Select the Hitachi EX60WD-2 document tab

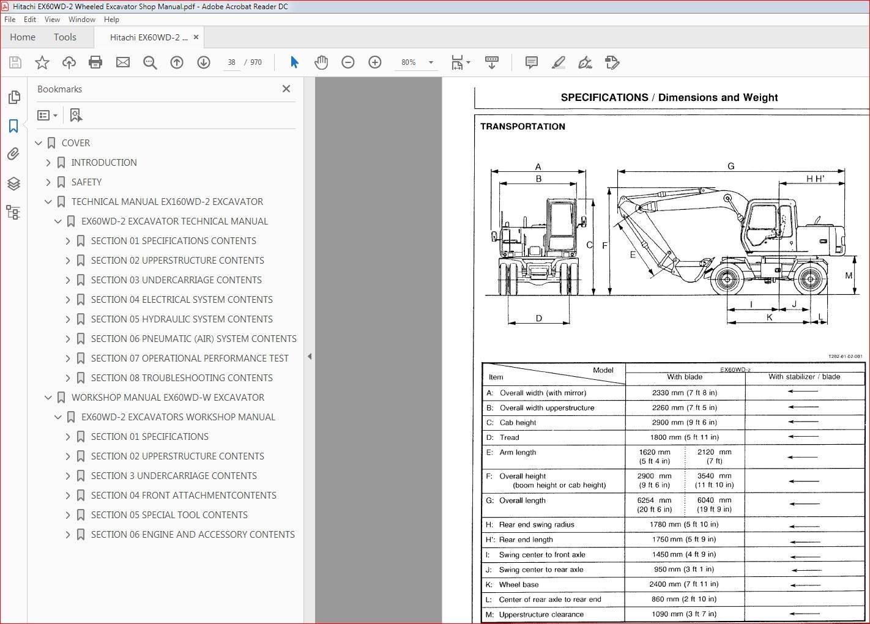(x=149, y=37)
